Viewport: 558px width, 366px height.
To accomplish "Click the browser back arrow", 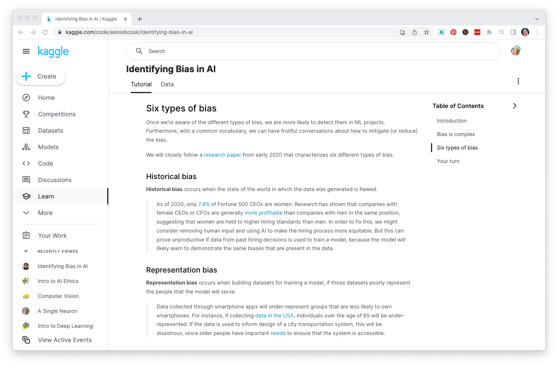I will (x=21, y=32).
